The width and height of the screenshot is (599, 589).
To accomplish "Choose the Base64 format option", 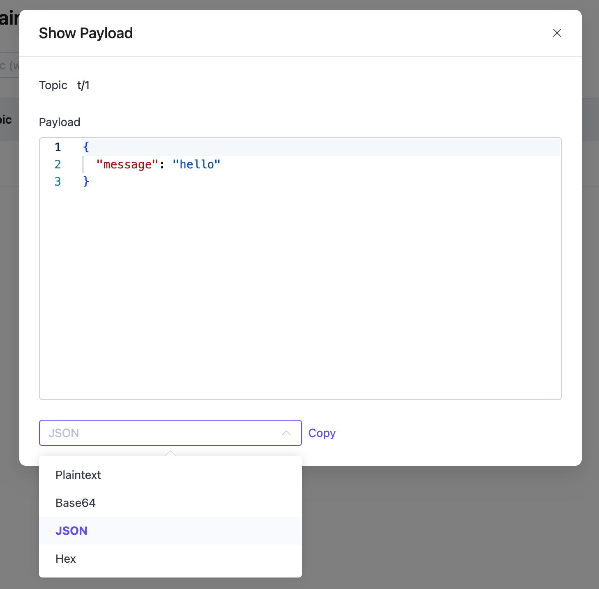I will (76, 503).
